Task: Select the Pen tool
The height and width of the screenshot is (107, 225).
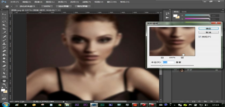Action: point(4,66)
